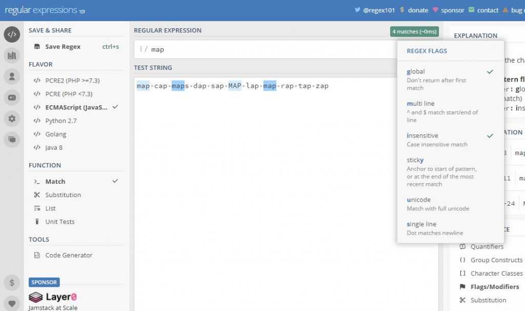Open settings gear icon in sidebar

click(12, 119)
